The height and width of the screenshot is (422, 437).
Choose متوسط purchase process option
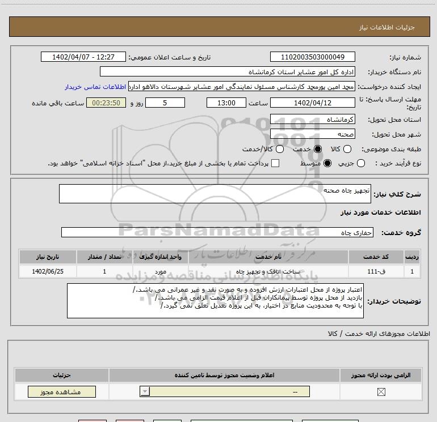coord(327,163)
